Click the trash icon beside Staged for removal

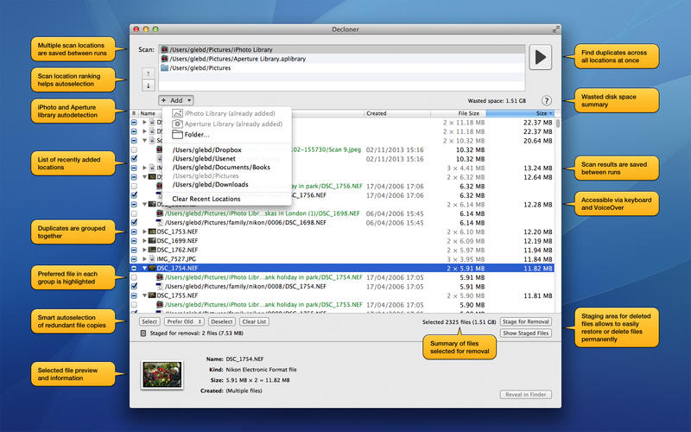point(143,333)
